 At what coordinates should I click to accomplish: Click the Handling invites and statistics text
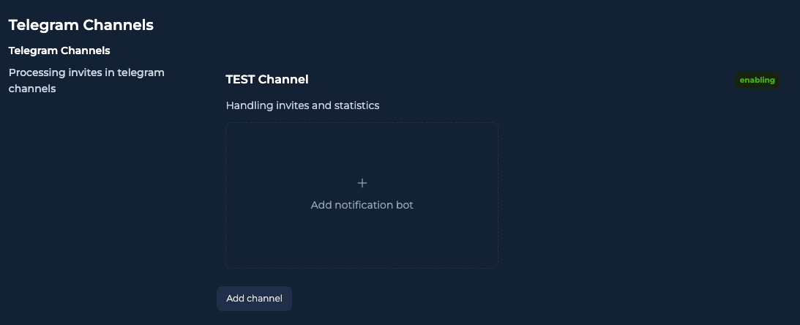click(x=302, y=105)
